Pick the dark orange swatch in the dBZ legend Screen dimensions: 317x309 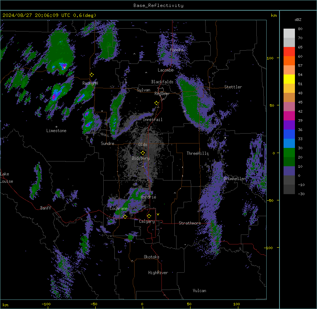pos(289,61)
